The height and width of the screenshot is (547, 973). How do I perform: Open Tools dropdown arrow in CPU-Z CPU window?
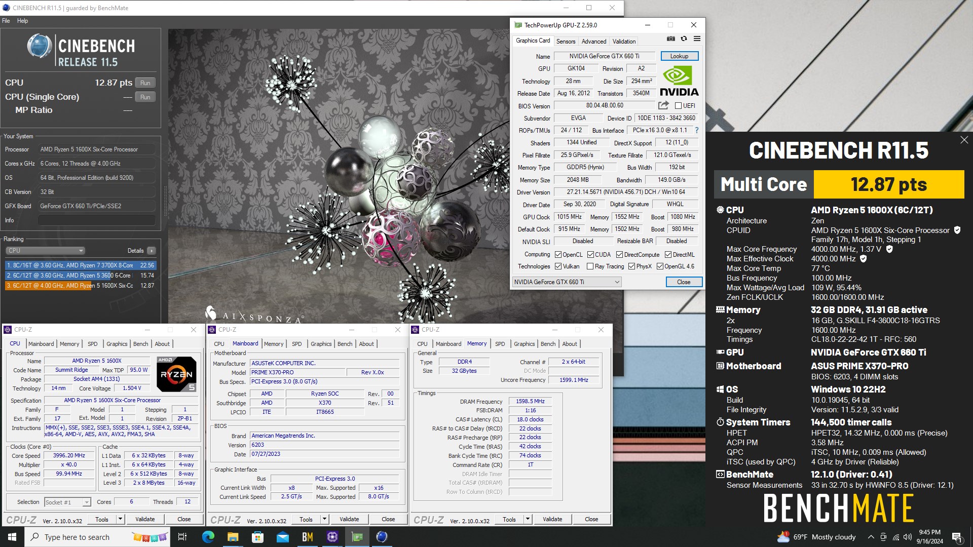click(120, 519)
